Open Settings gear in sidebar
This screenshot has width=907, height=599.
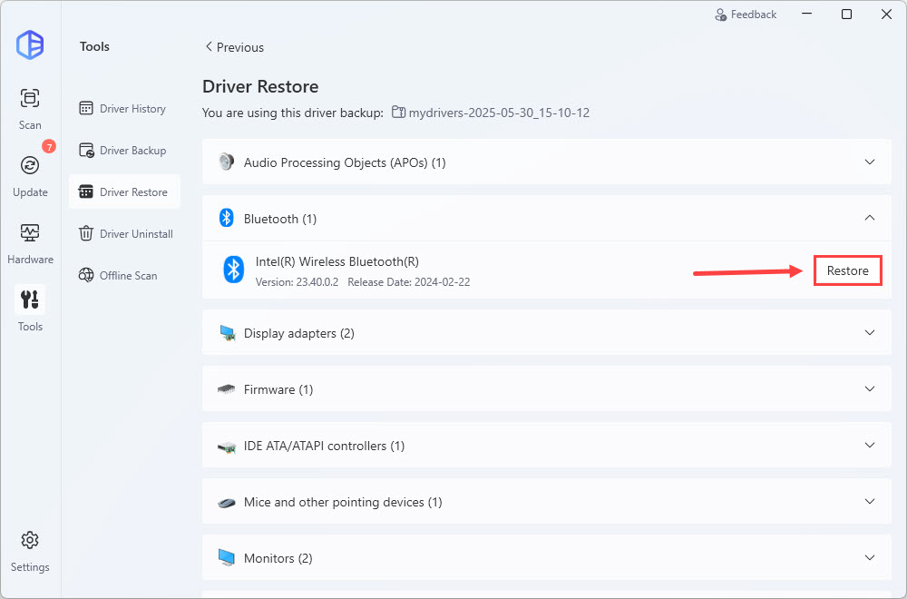click(x=30, y=541)
